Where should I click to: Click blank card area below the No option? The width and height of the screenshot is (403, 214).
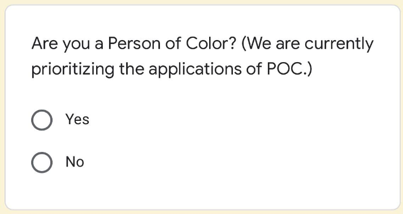tap(201, 191)
